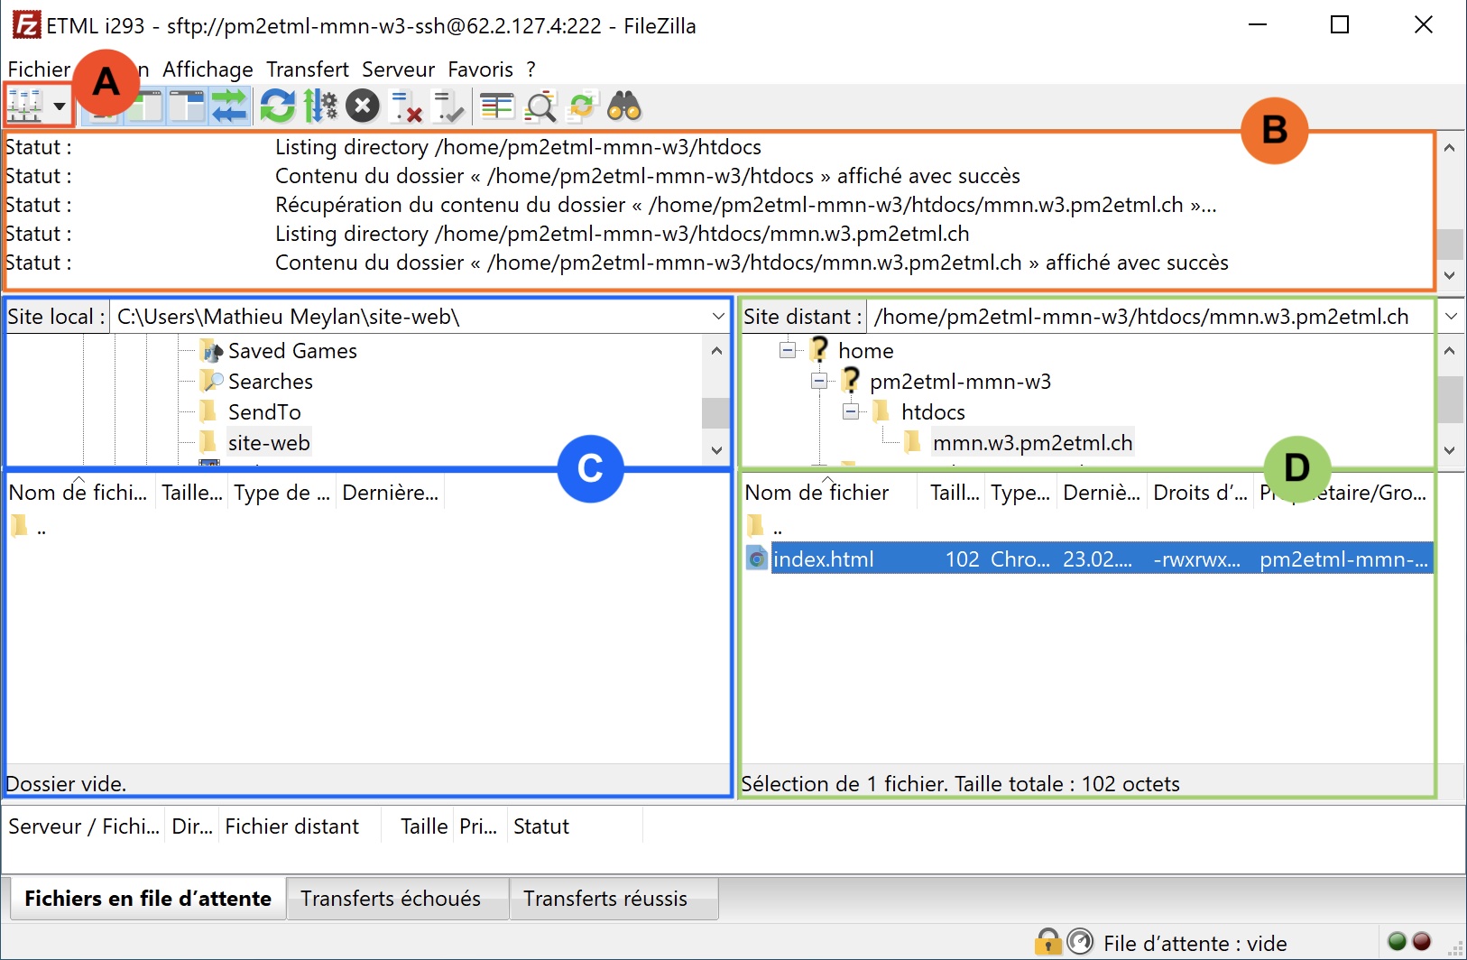This screenshot has height=960, width=1467.
Task: Click up arrow of remote tree scrollbar
Action: click(1450, 350)
